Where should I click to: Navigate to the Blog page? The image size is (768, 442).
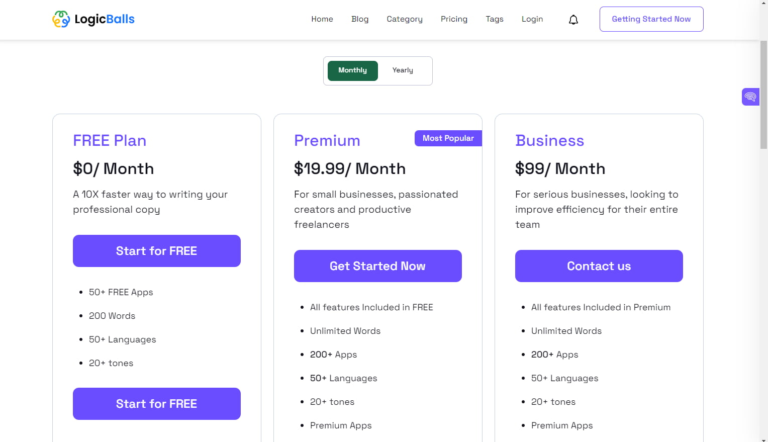click(x=360, y=19)
